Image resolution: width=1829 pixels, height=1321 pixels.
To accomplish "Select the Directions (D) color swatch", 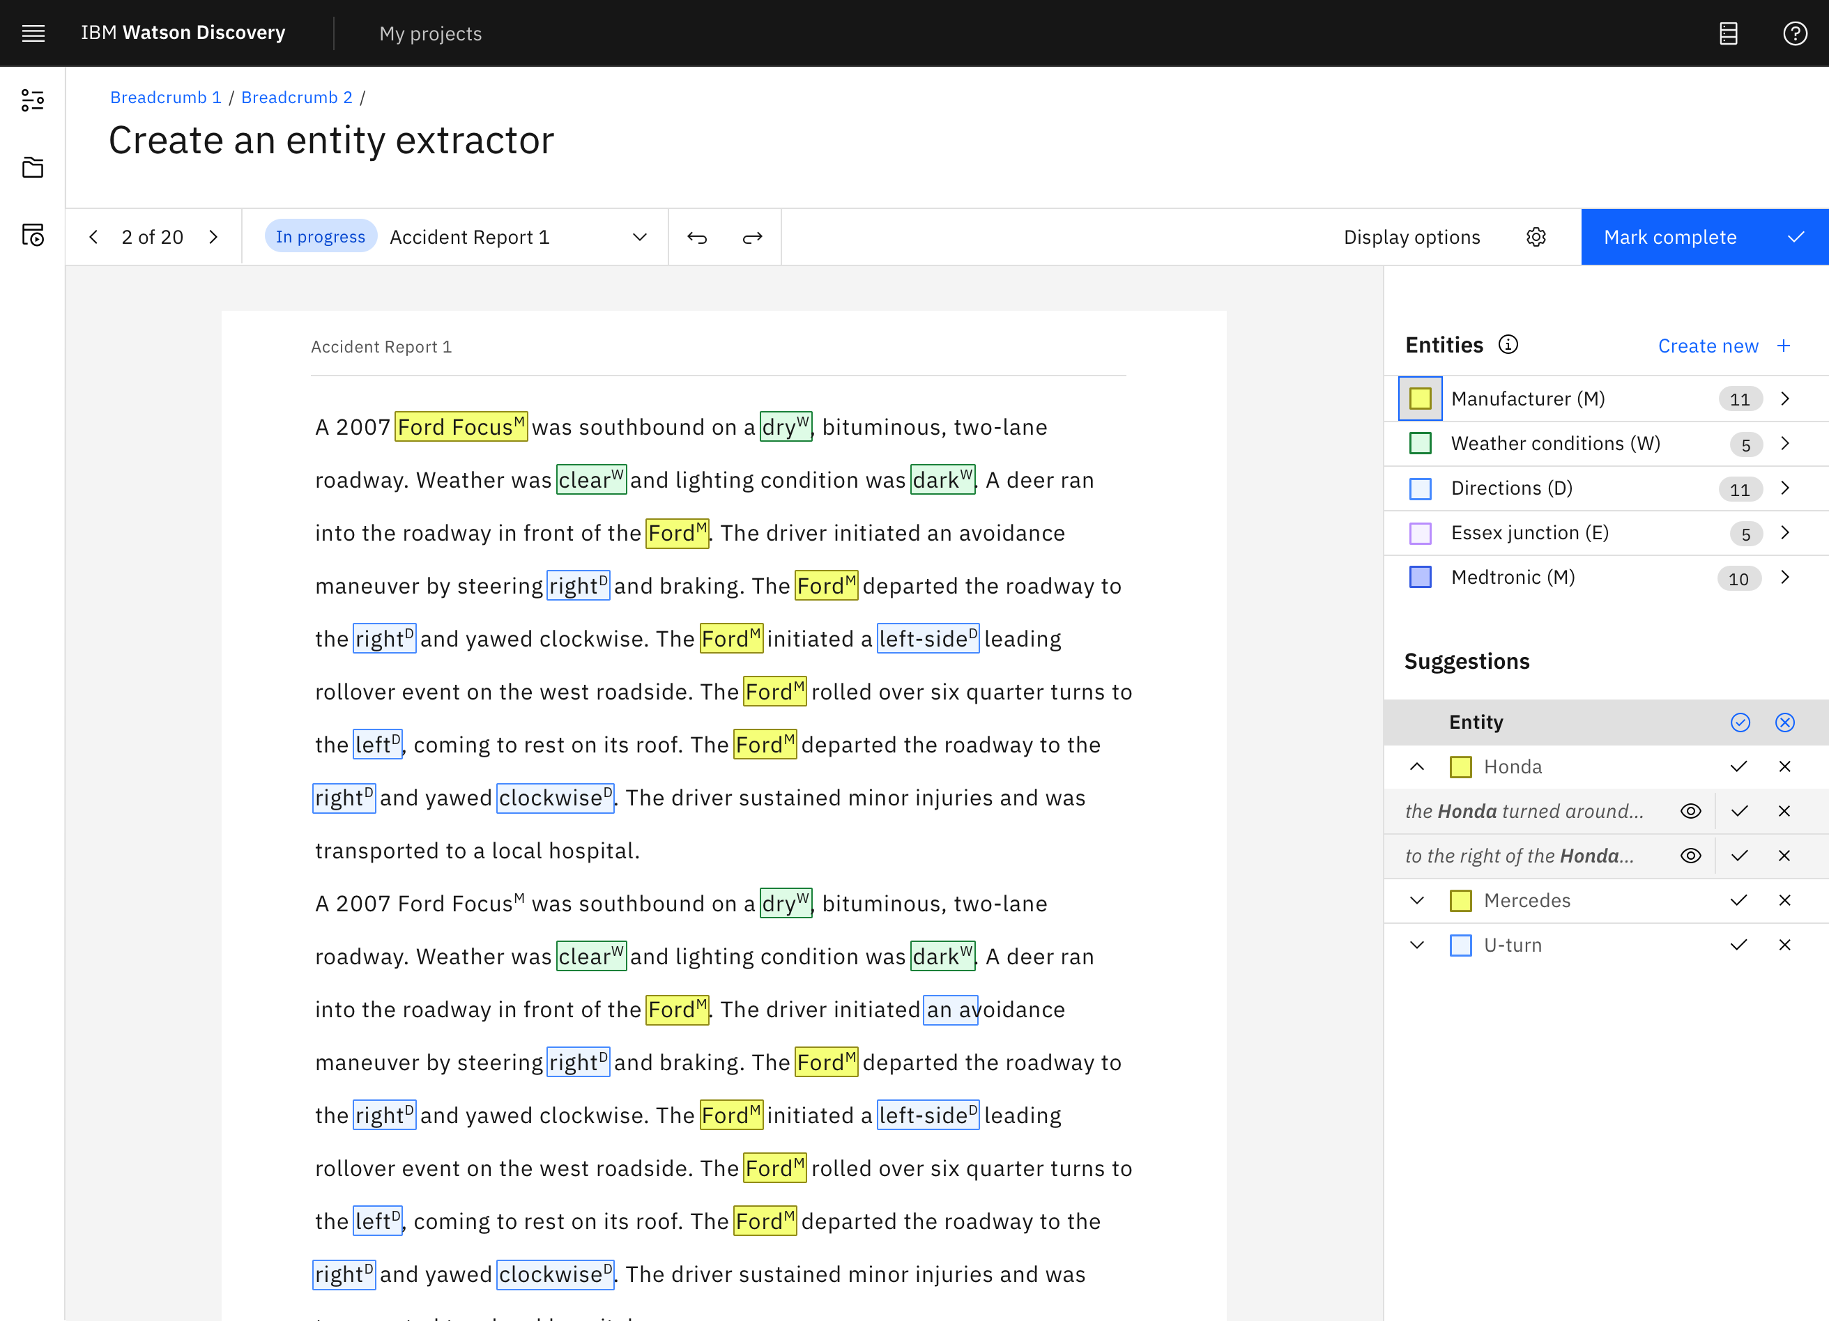I will (x=1420, y=488).
